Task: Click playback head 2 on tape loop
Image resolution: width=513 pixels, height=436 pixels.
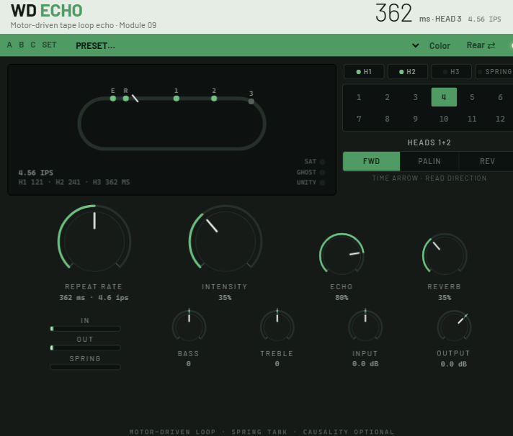Action: (214, 99)
